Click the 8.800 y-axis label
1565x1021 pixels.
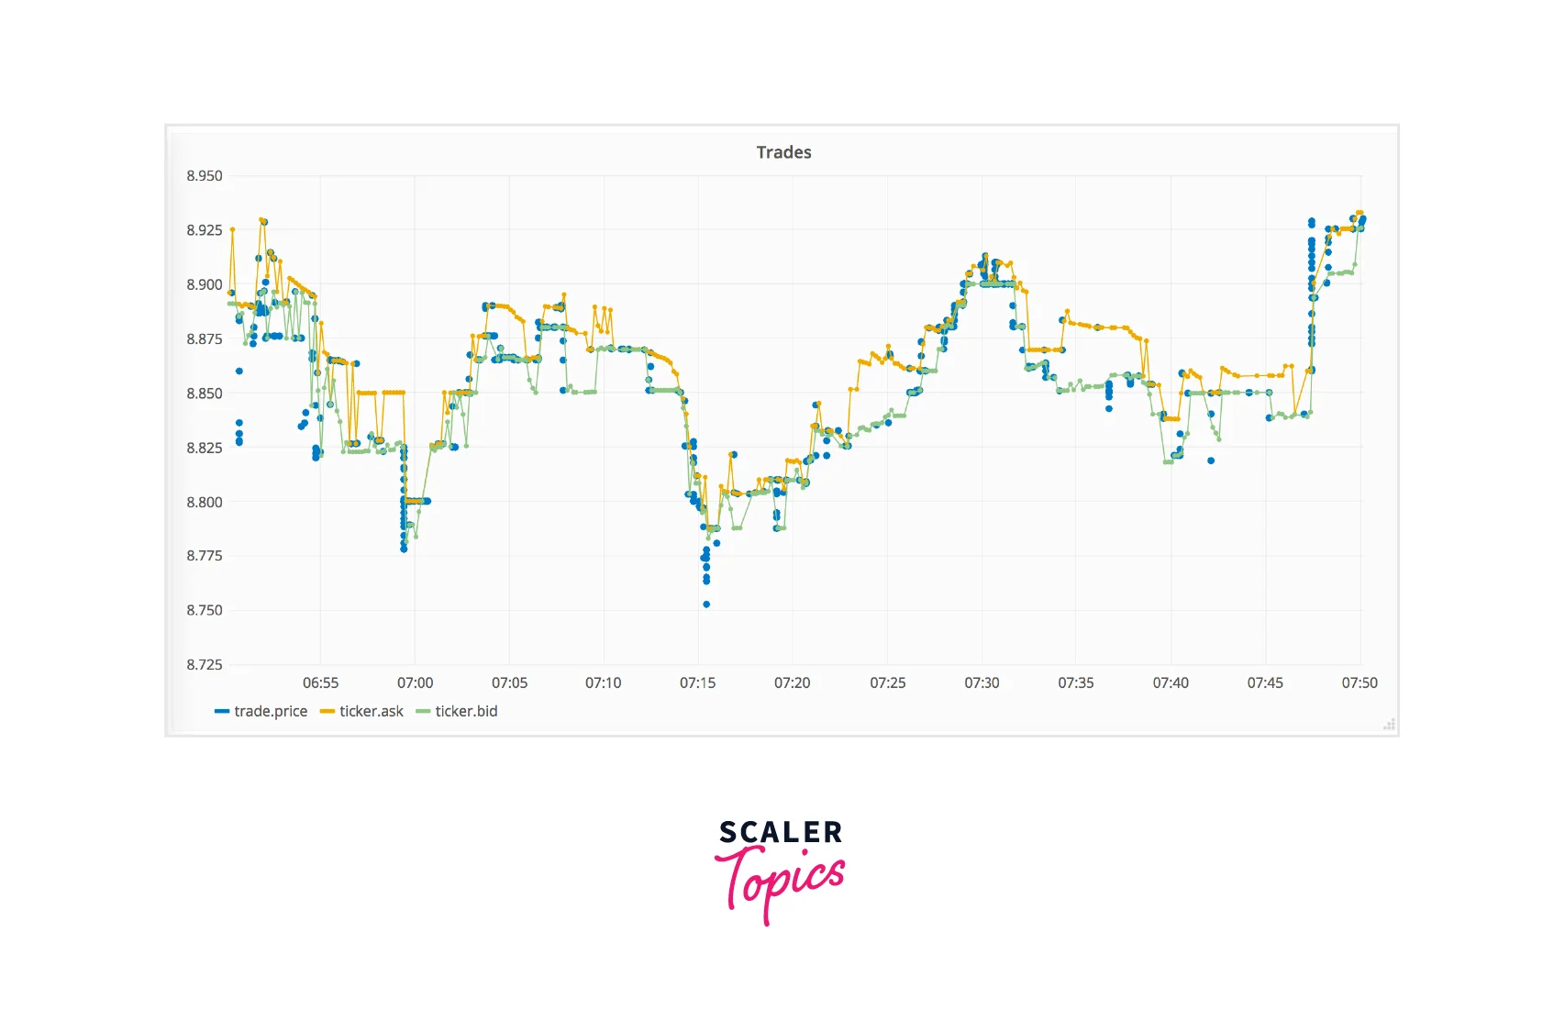[205, 503]
